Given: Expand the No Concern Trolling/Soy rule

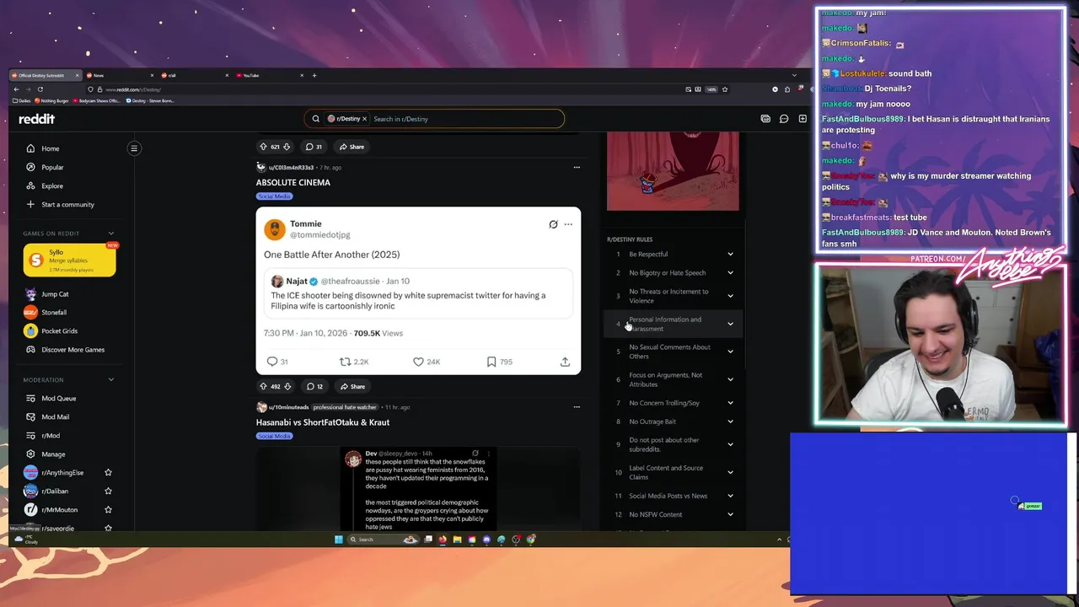Looking at the screenshot, I should [730, 403].
